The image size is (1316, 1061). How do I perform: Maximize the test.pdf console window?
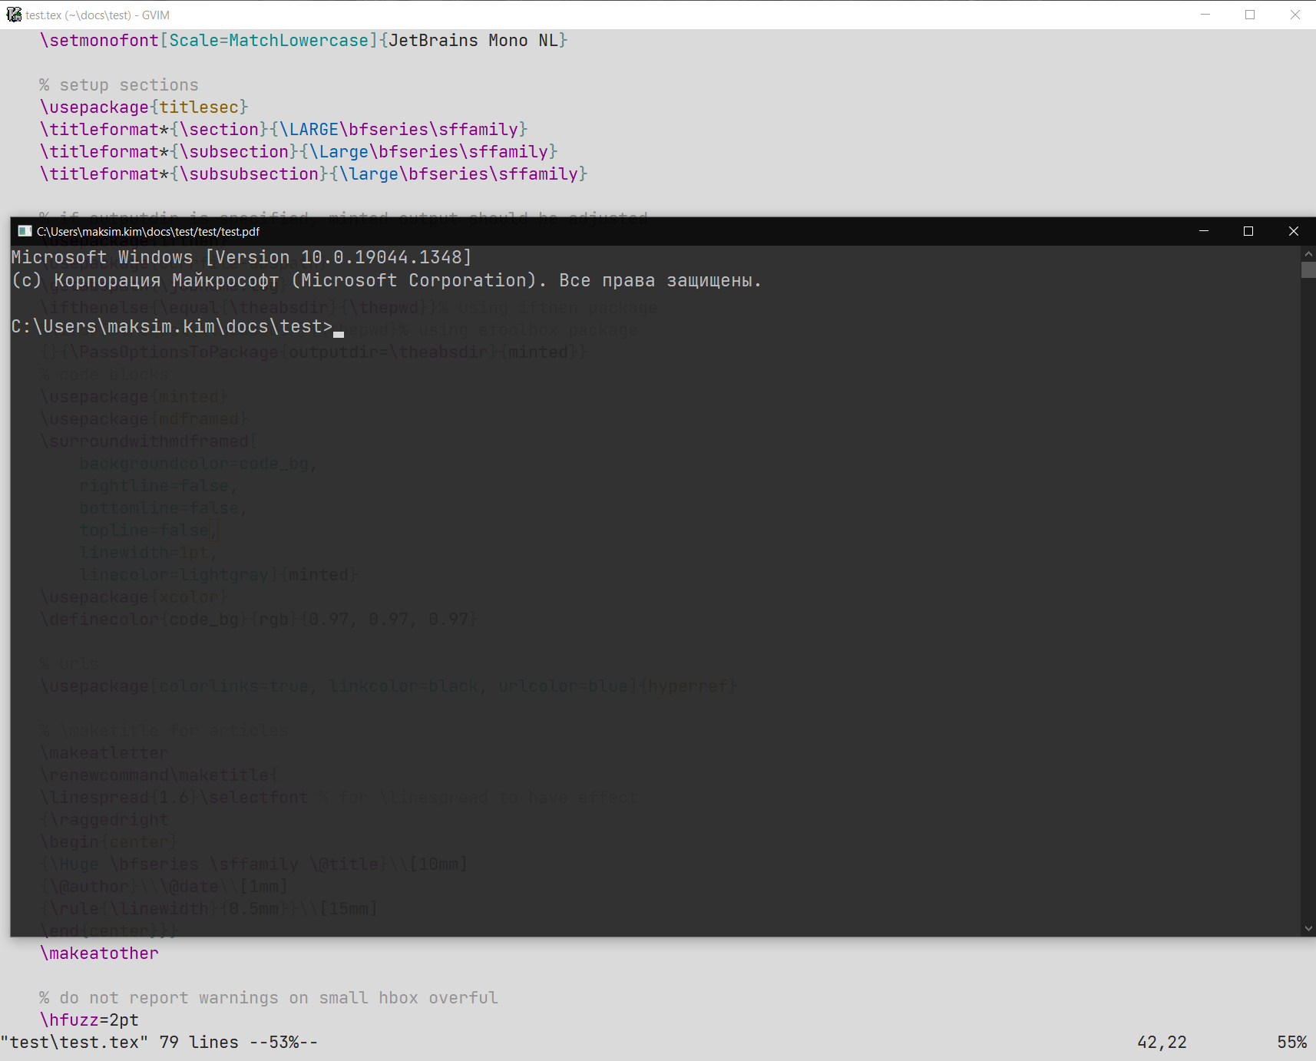(x=1248, y=230)
